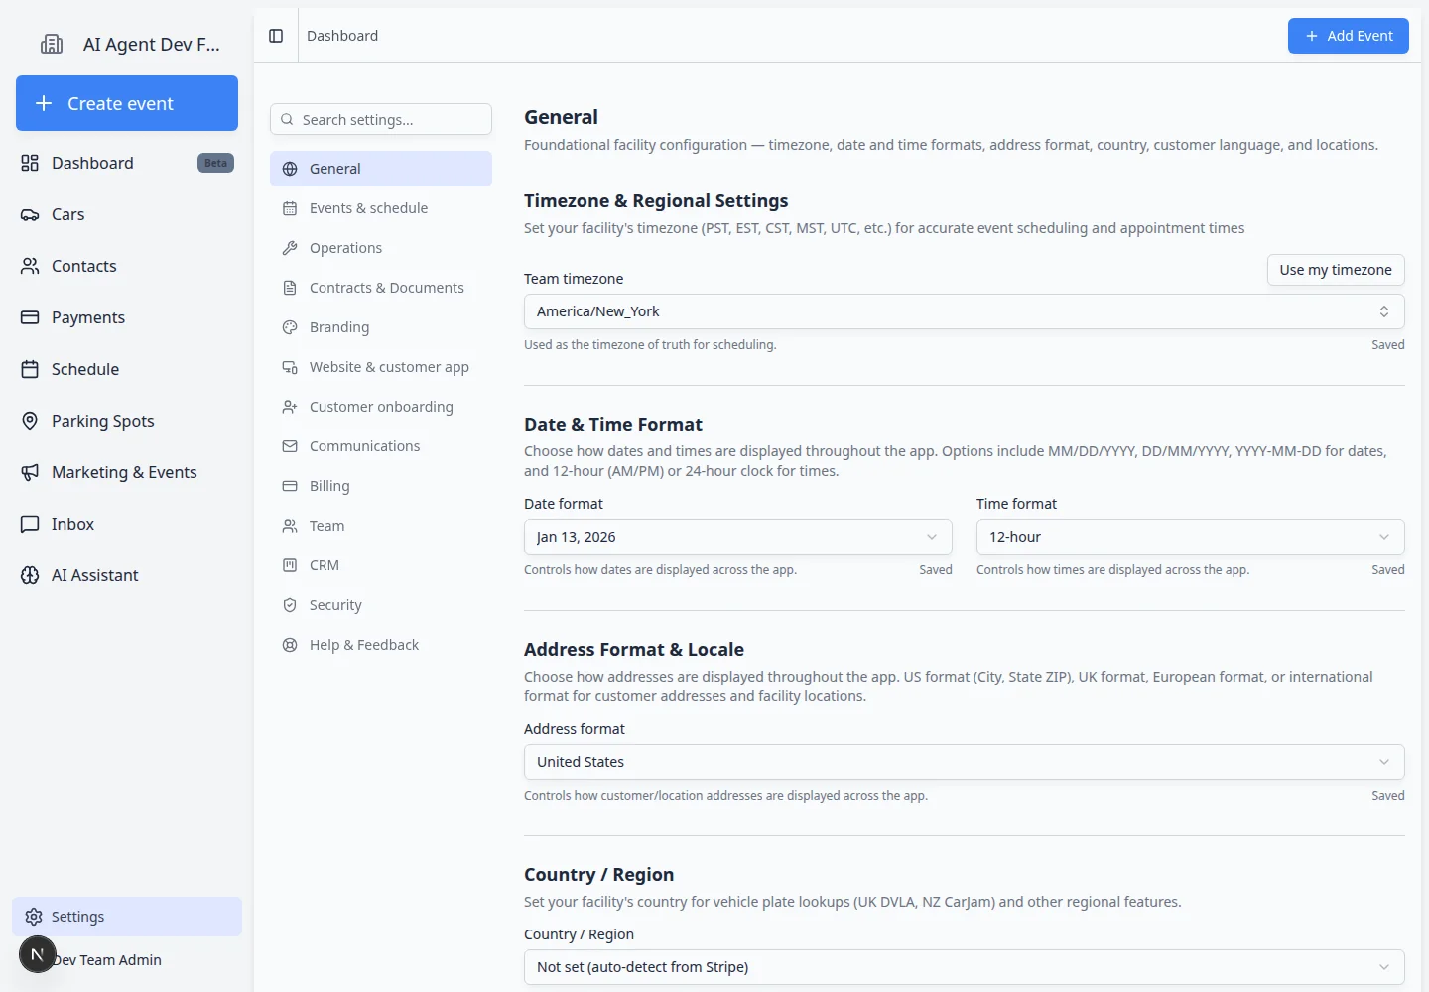The image size is (1429, 992).
Task: Click the Marketing megaphone icon
Action: point(30,472)
